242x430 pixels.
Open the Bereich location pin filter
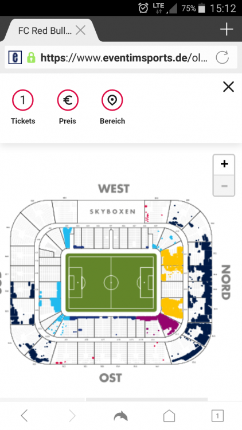tap(112, 100)
